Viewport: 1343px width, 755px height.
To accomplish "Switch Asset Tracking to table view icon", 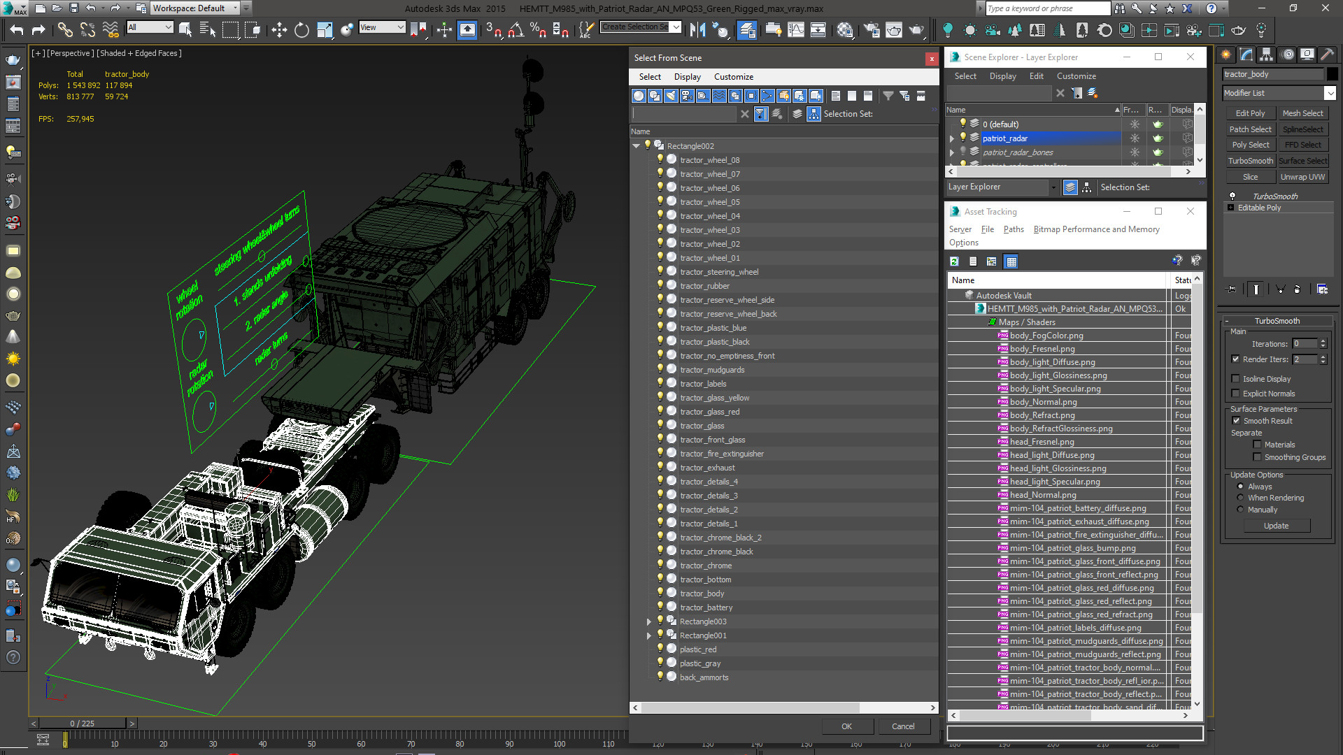I will coord(1011,261).
